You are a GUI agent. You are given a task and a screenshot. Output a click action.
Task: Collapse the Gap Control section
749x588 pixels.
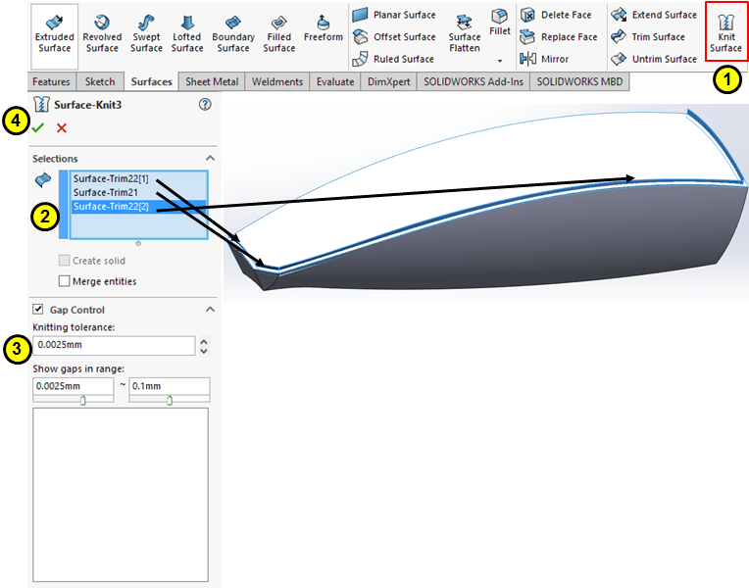coord(209,310)
